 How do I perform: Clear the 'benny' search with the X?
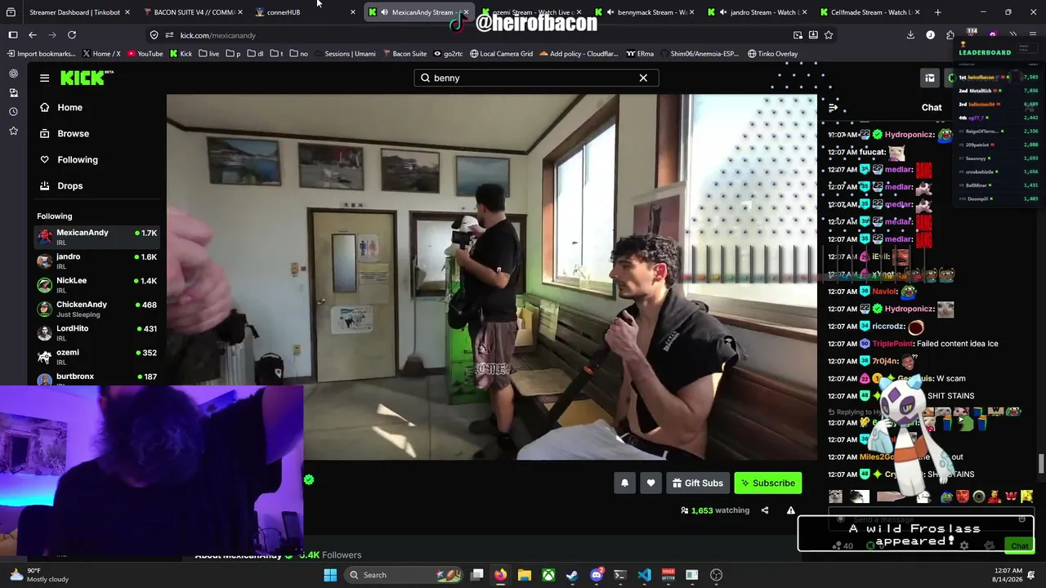[x=643, y=78]
